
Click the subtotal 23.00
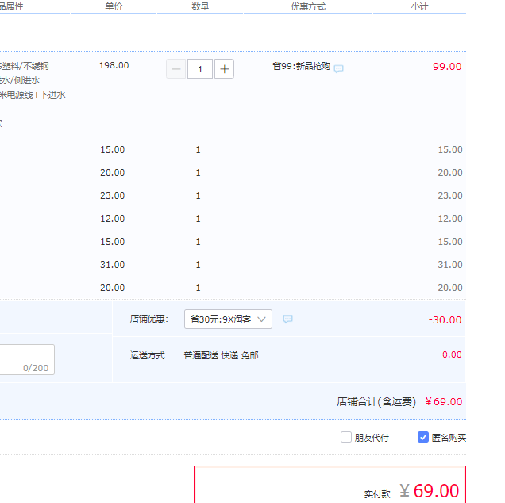(x=450, y=195)
